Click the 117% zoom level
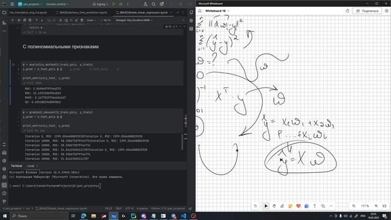The height and width of the screenshot is (220, 391). [365, 206]
